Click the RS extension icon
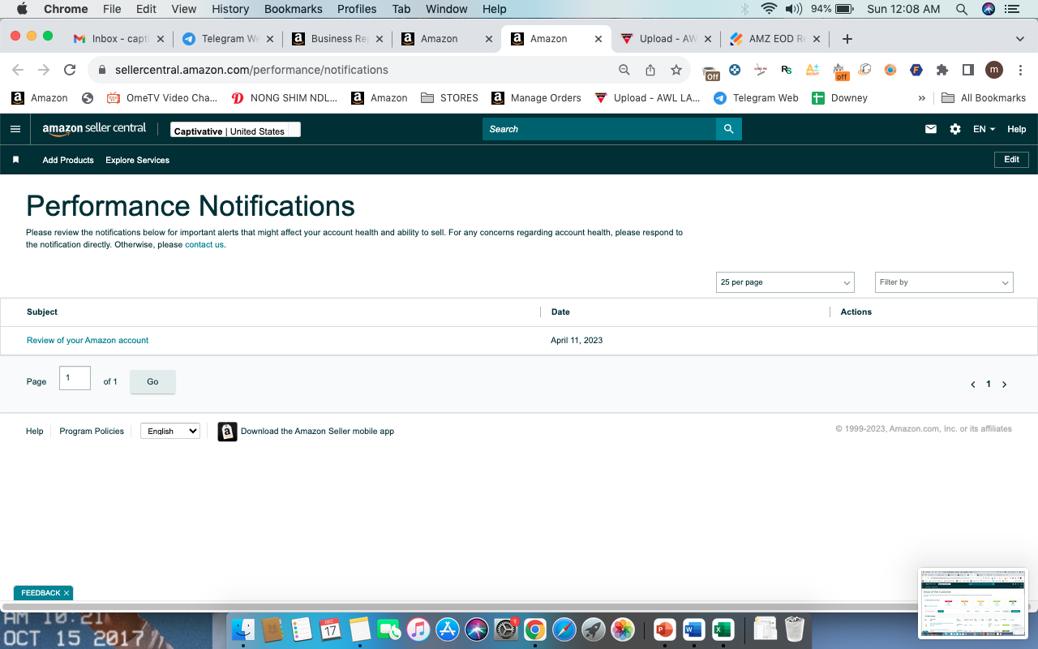 point(786,70)
